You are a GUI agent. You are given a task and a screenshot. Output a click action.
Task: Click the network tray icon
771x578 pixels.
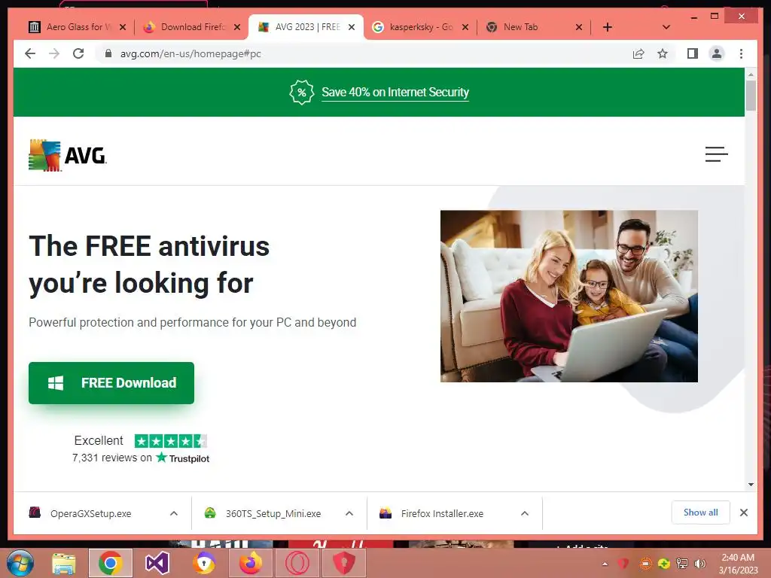682,564
